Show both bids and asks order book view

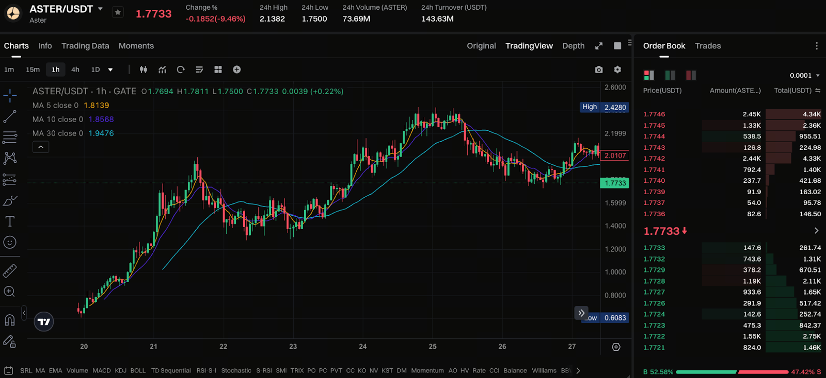pos(649,75)
